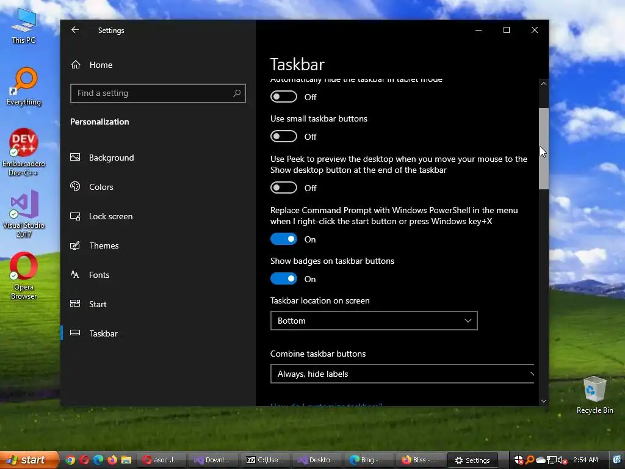The width and height of the screenshot is (625, 469).
Task: Open the Everything search tray icon
Action: [530, 460]
